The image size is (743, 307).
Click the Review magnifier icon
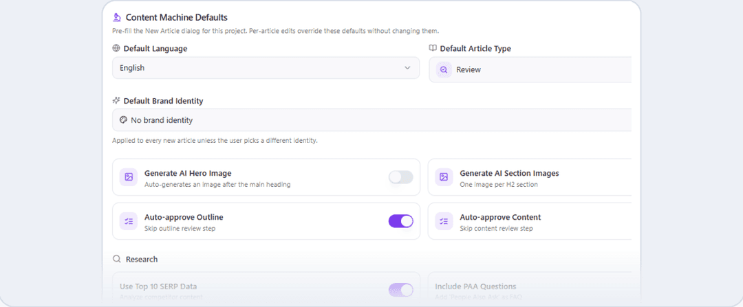[x=444, y=69]
